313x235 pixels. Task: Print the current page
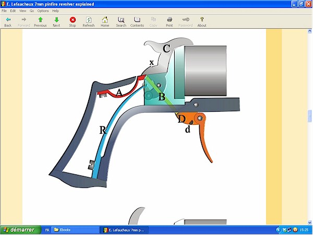point(169,21)
